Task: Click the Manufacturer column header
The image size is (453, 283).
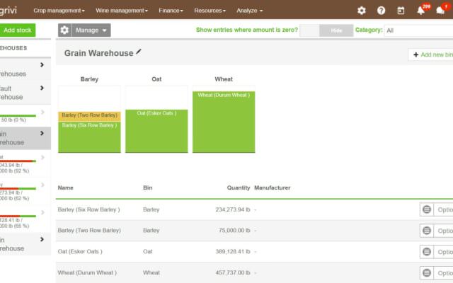Action: [272, 187]
